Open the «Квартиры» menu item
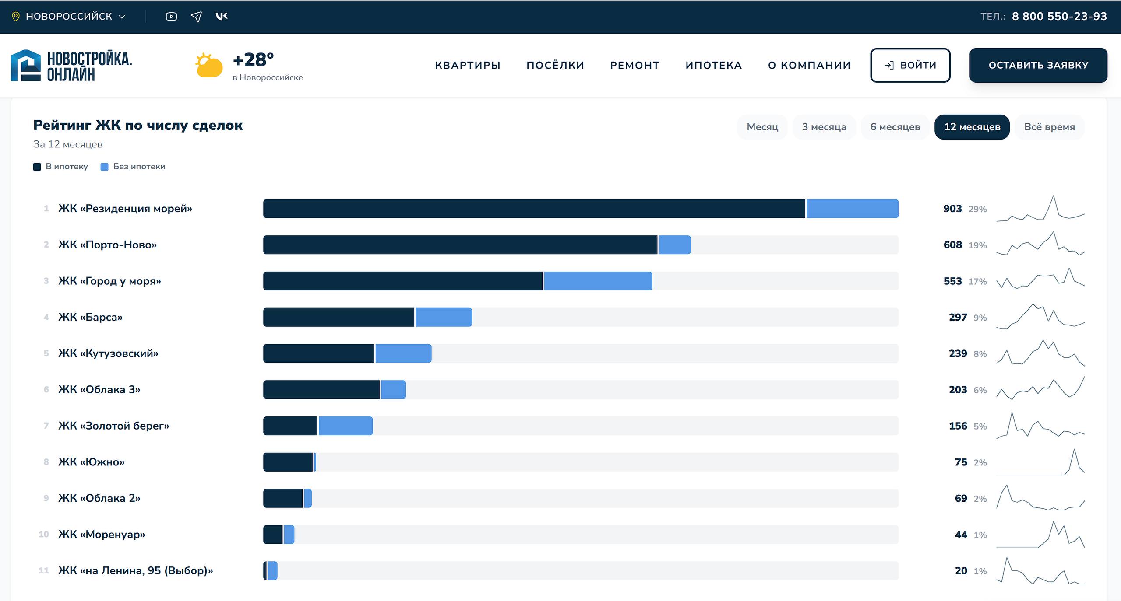Screen dimensions: 1121x601 pyautogui.click(x=468, y=65)
